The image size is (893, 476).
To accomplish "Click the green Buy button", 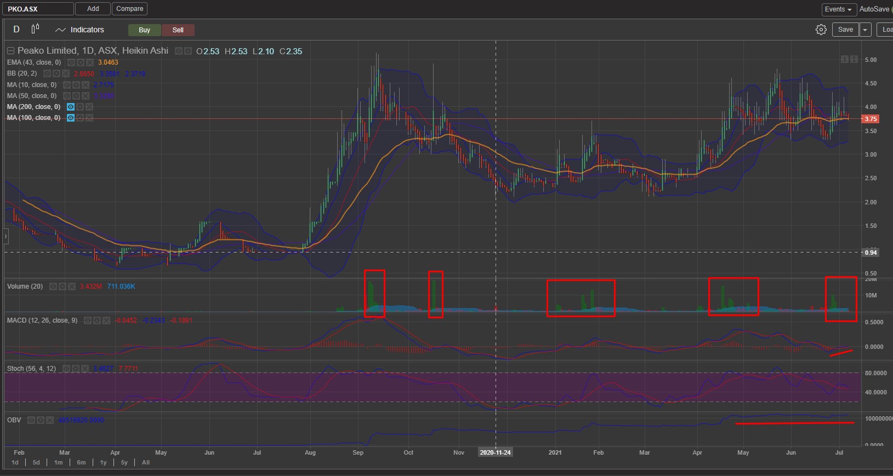I will click(x=145, y=30).
